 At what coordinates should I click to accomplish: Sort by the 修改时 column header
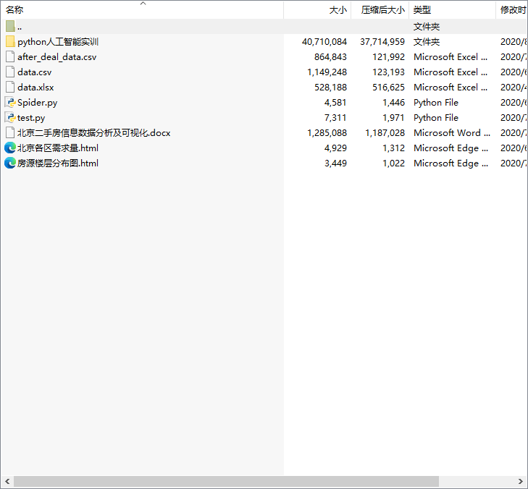[x=512, y=10]
